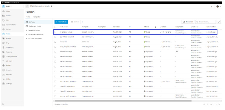Sort by the Last updated column header
The width and height of the screenshot is (225, 110).
pyautogui.click(x=211, y=27)
